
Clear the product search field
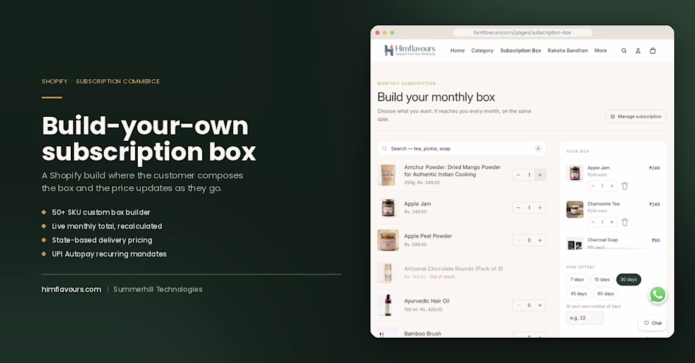538,149
